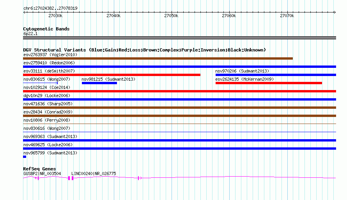Click the 27060k ruler tick label

coord(229,16)
